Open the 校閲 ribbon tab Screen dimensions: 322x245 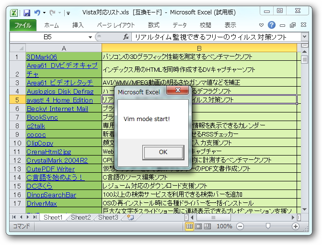tap(206, 25)
